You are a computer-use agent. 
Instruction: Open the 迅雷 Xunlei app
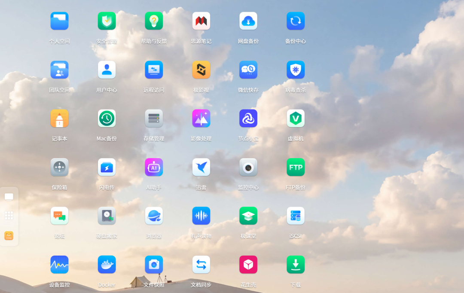[201, 167]
